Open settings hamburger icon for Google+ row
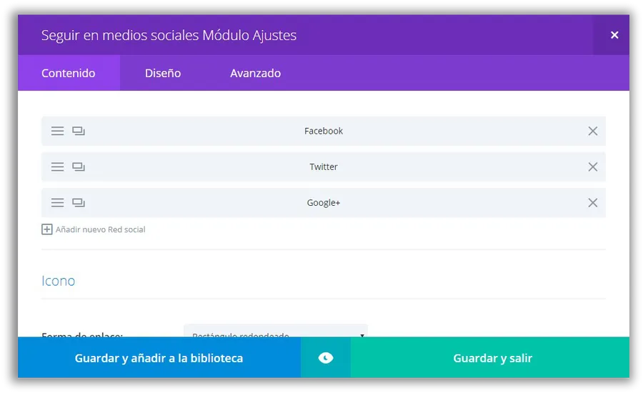This screenshot has height=393, width=643. point(58,203)
